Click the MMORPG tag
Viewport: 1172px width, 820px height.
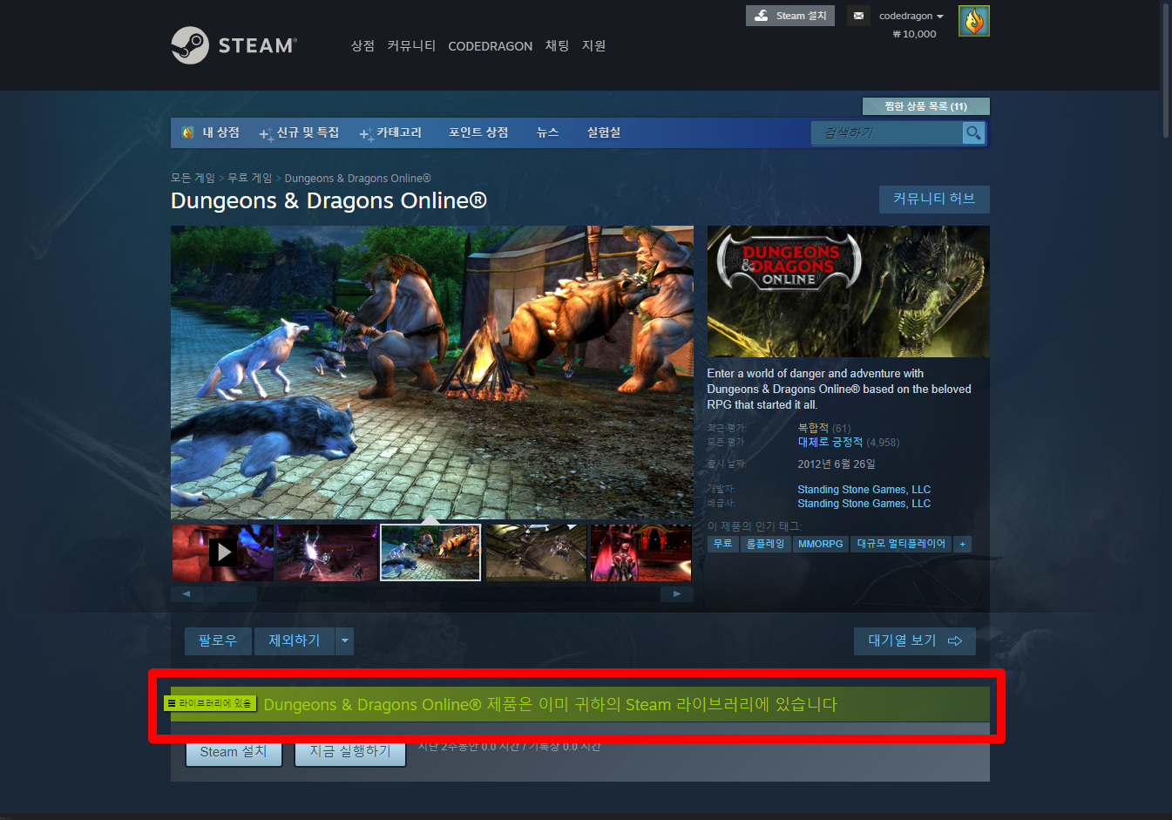tap(821, 544)
